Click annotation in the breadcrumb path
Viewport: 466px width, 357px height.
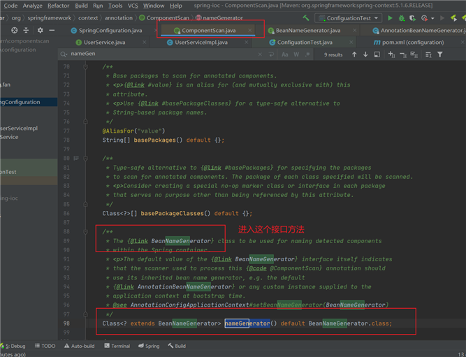click(119, 18)
